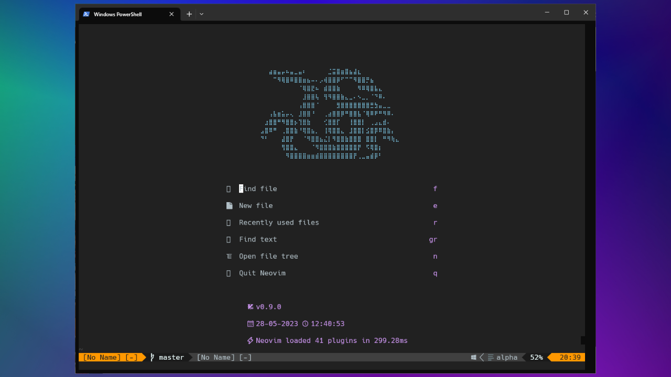This screenshot has height=377, width=671.
Task: Expand the alpha mode indicator chevron
Action: click(x=482, y=357)
